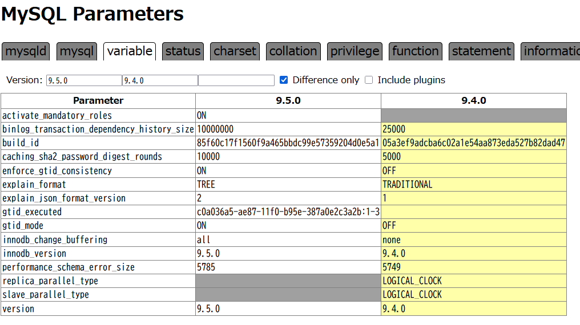This screenshot has height=325, width=580.
Task: Click the gtid_mode parameter name
Action: 23,225
